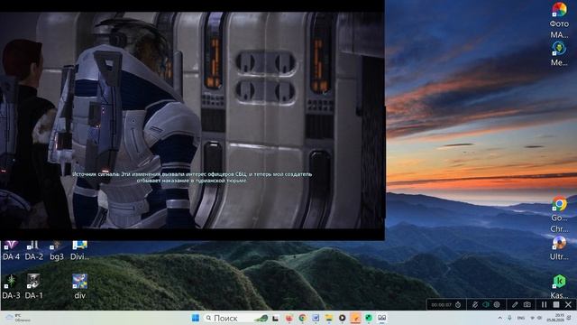Click the recorder timer stopwatch icon

tap(458, 305)
